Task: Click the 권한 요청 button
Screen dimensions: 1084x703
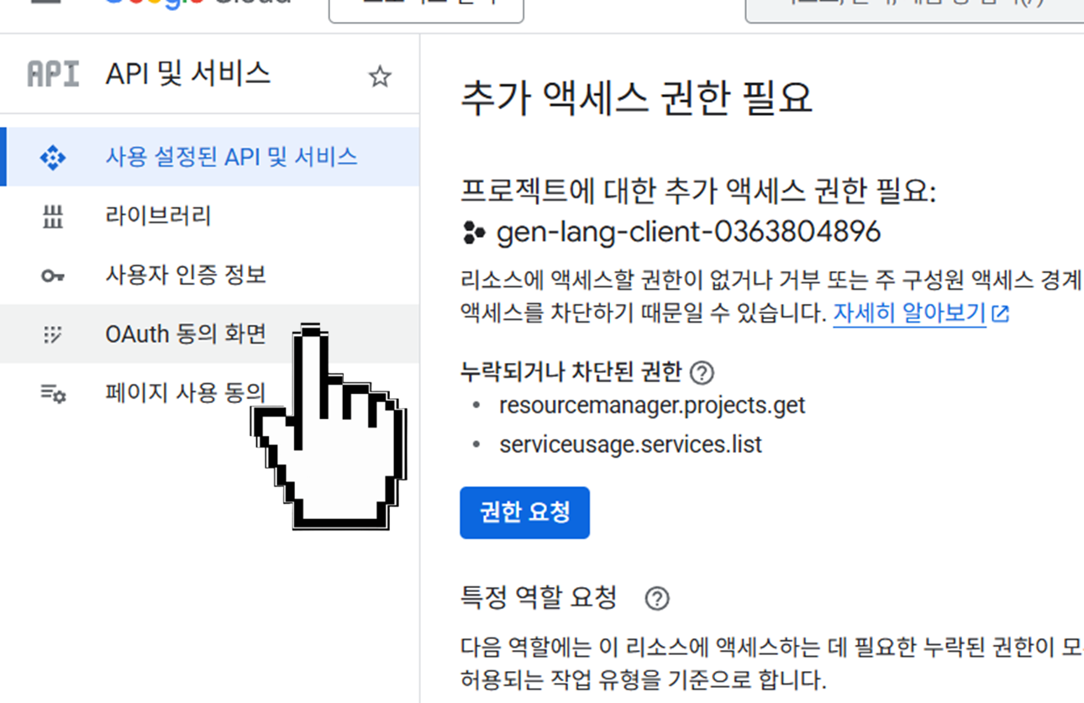Action: (x=524, y=512)
